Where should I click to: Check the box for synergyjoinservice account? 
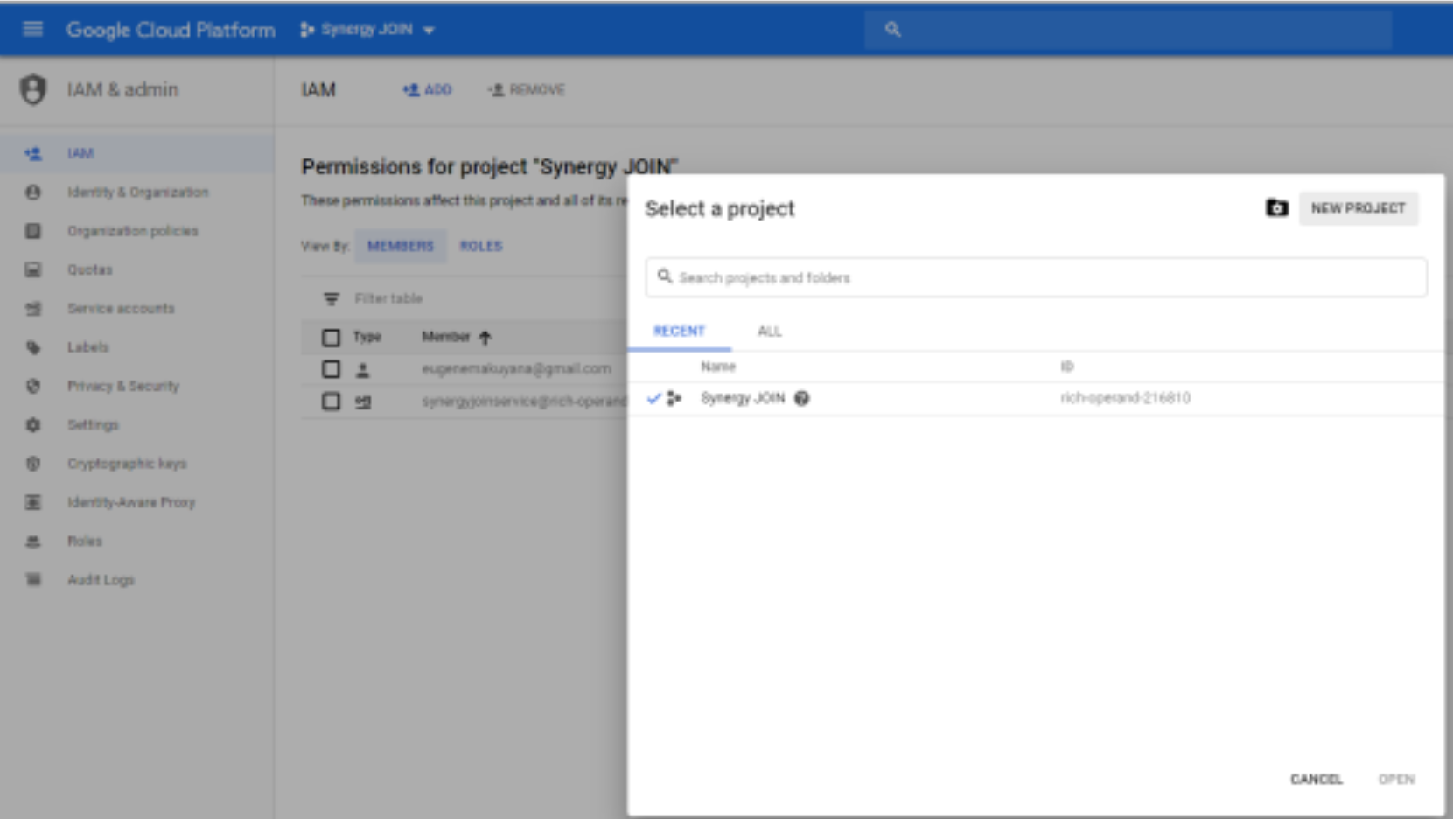(331, 402)
